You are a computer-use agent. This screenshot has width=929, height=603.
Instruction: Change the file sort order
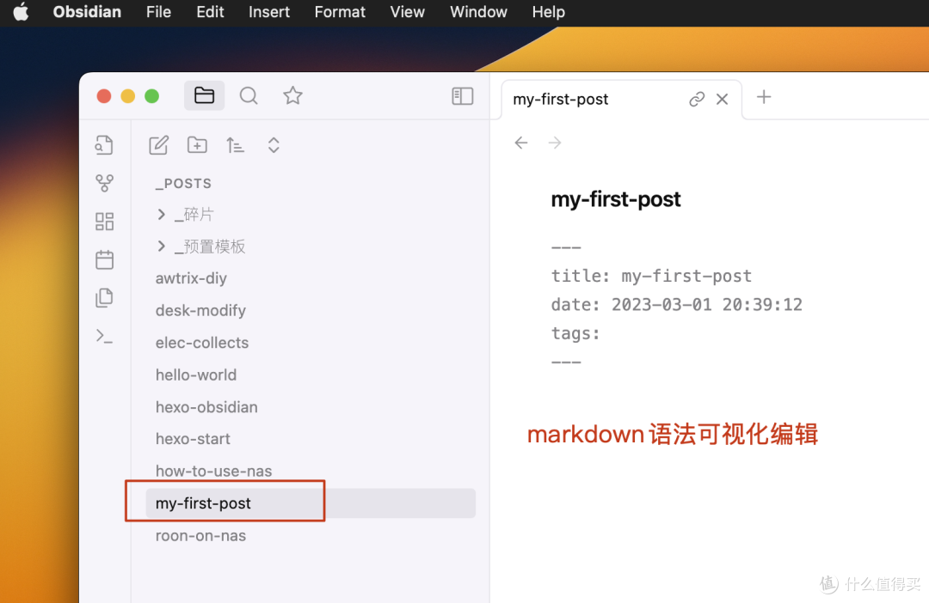pos(235,145)
